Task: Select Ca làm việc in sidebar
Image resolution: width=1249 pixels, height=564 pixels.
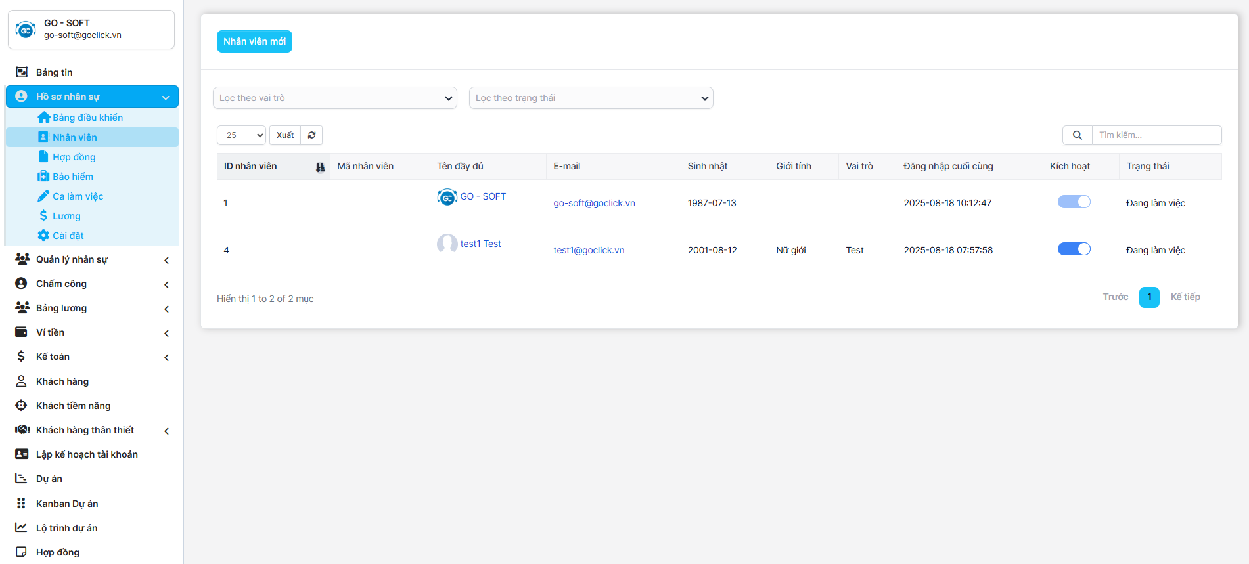Action: coord(78,196)
